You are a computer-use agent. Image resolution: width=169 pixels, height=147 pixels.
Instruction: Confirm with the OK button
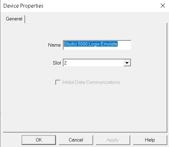39,140
